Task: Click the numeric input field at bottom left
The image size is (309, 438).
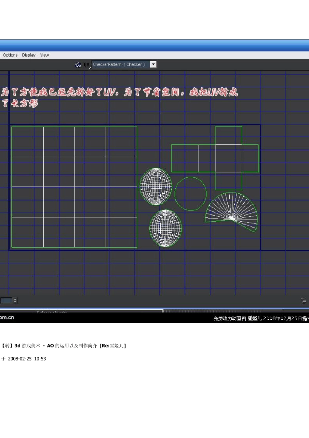Action: (7, 300)
